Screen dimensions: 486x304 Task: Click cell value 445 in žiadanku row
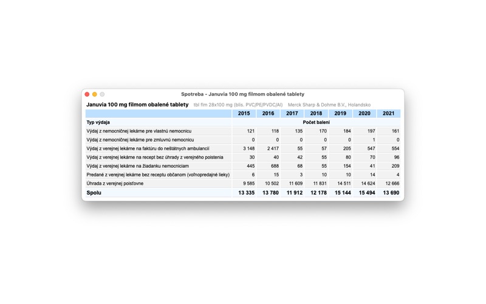tap(251, 166)
